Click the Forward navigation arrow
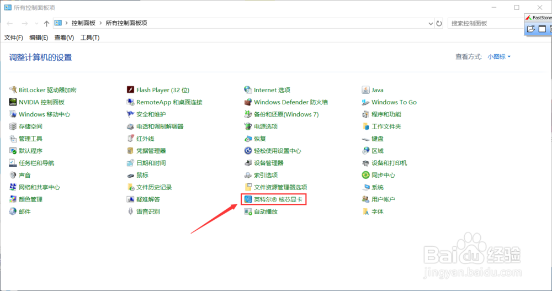 click(24, 24)
